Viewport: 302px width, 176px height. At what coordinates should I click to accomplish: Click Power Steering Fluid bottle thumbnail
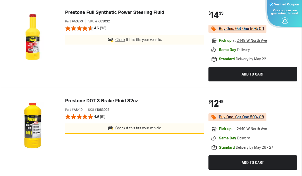pos(33,37)
